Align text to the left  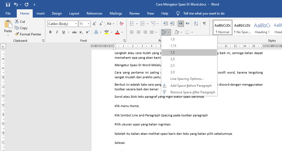[x=132, y=32]
